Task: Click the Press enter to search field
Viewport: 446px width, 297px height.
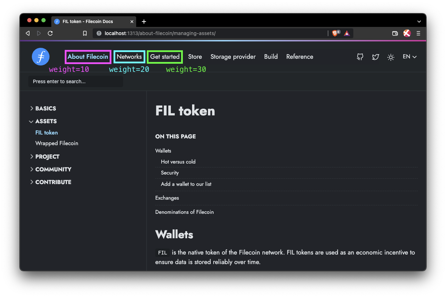Action: coord(76,81)
